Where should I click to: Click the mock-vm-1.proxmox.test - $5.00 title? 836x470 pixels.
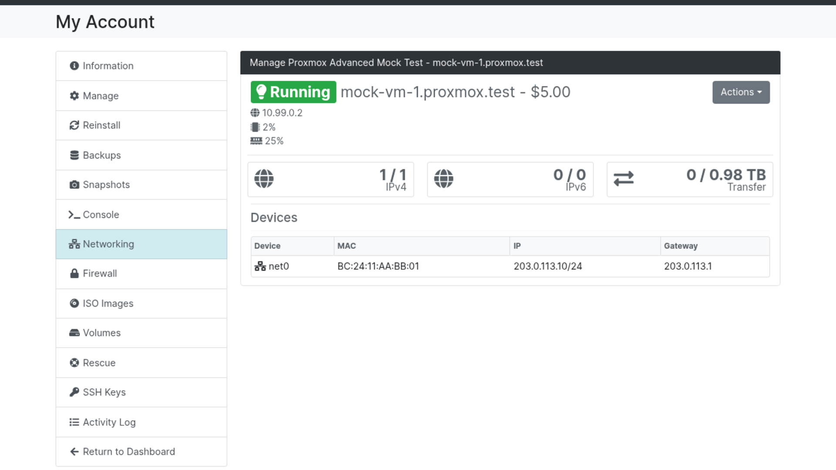[x=455, y=92]
